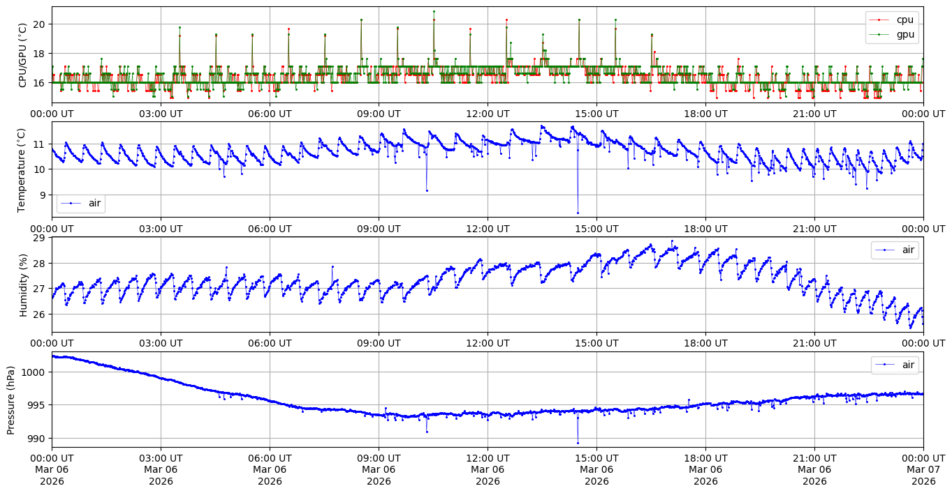Click the highest gpu spike near 10:30 UT

(434, 11)
